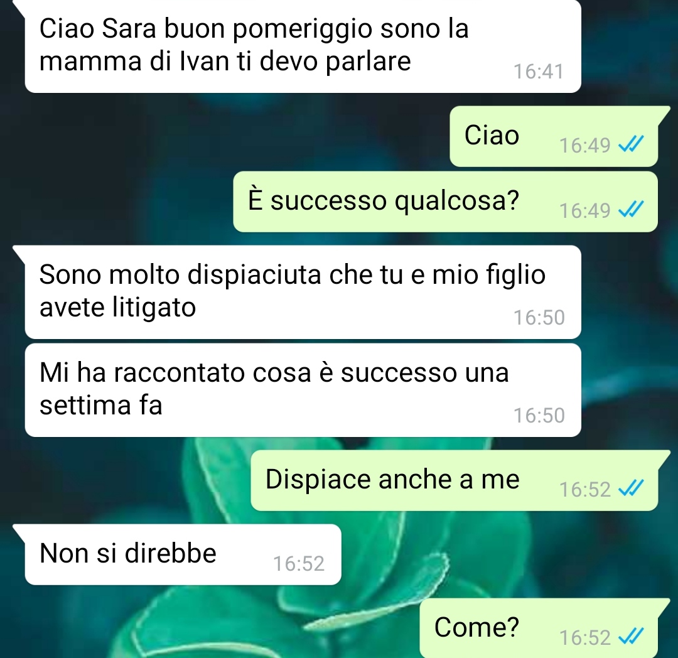The image size is (678, 658).
Task: Tap the 16:52 timestamp on 'Non si direbbe'
Action: [298, 564]
